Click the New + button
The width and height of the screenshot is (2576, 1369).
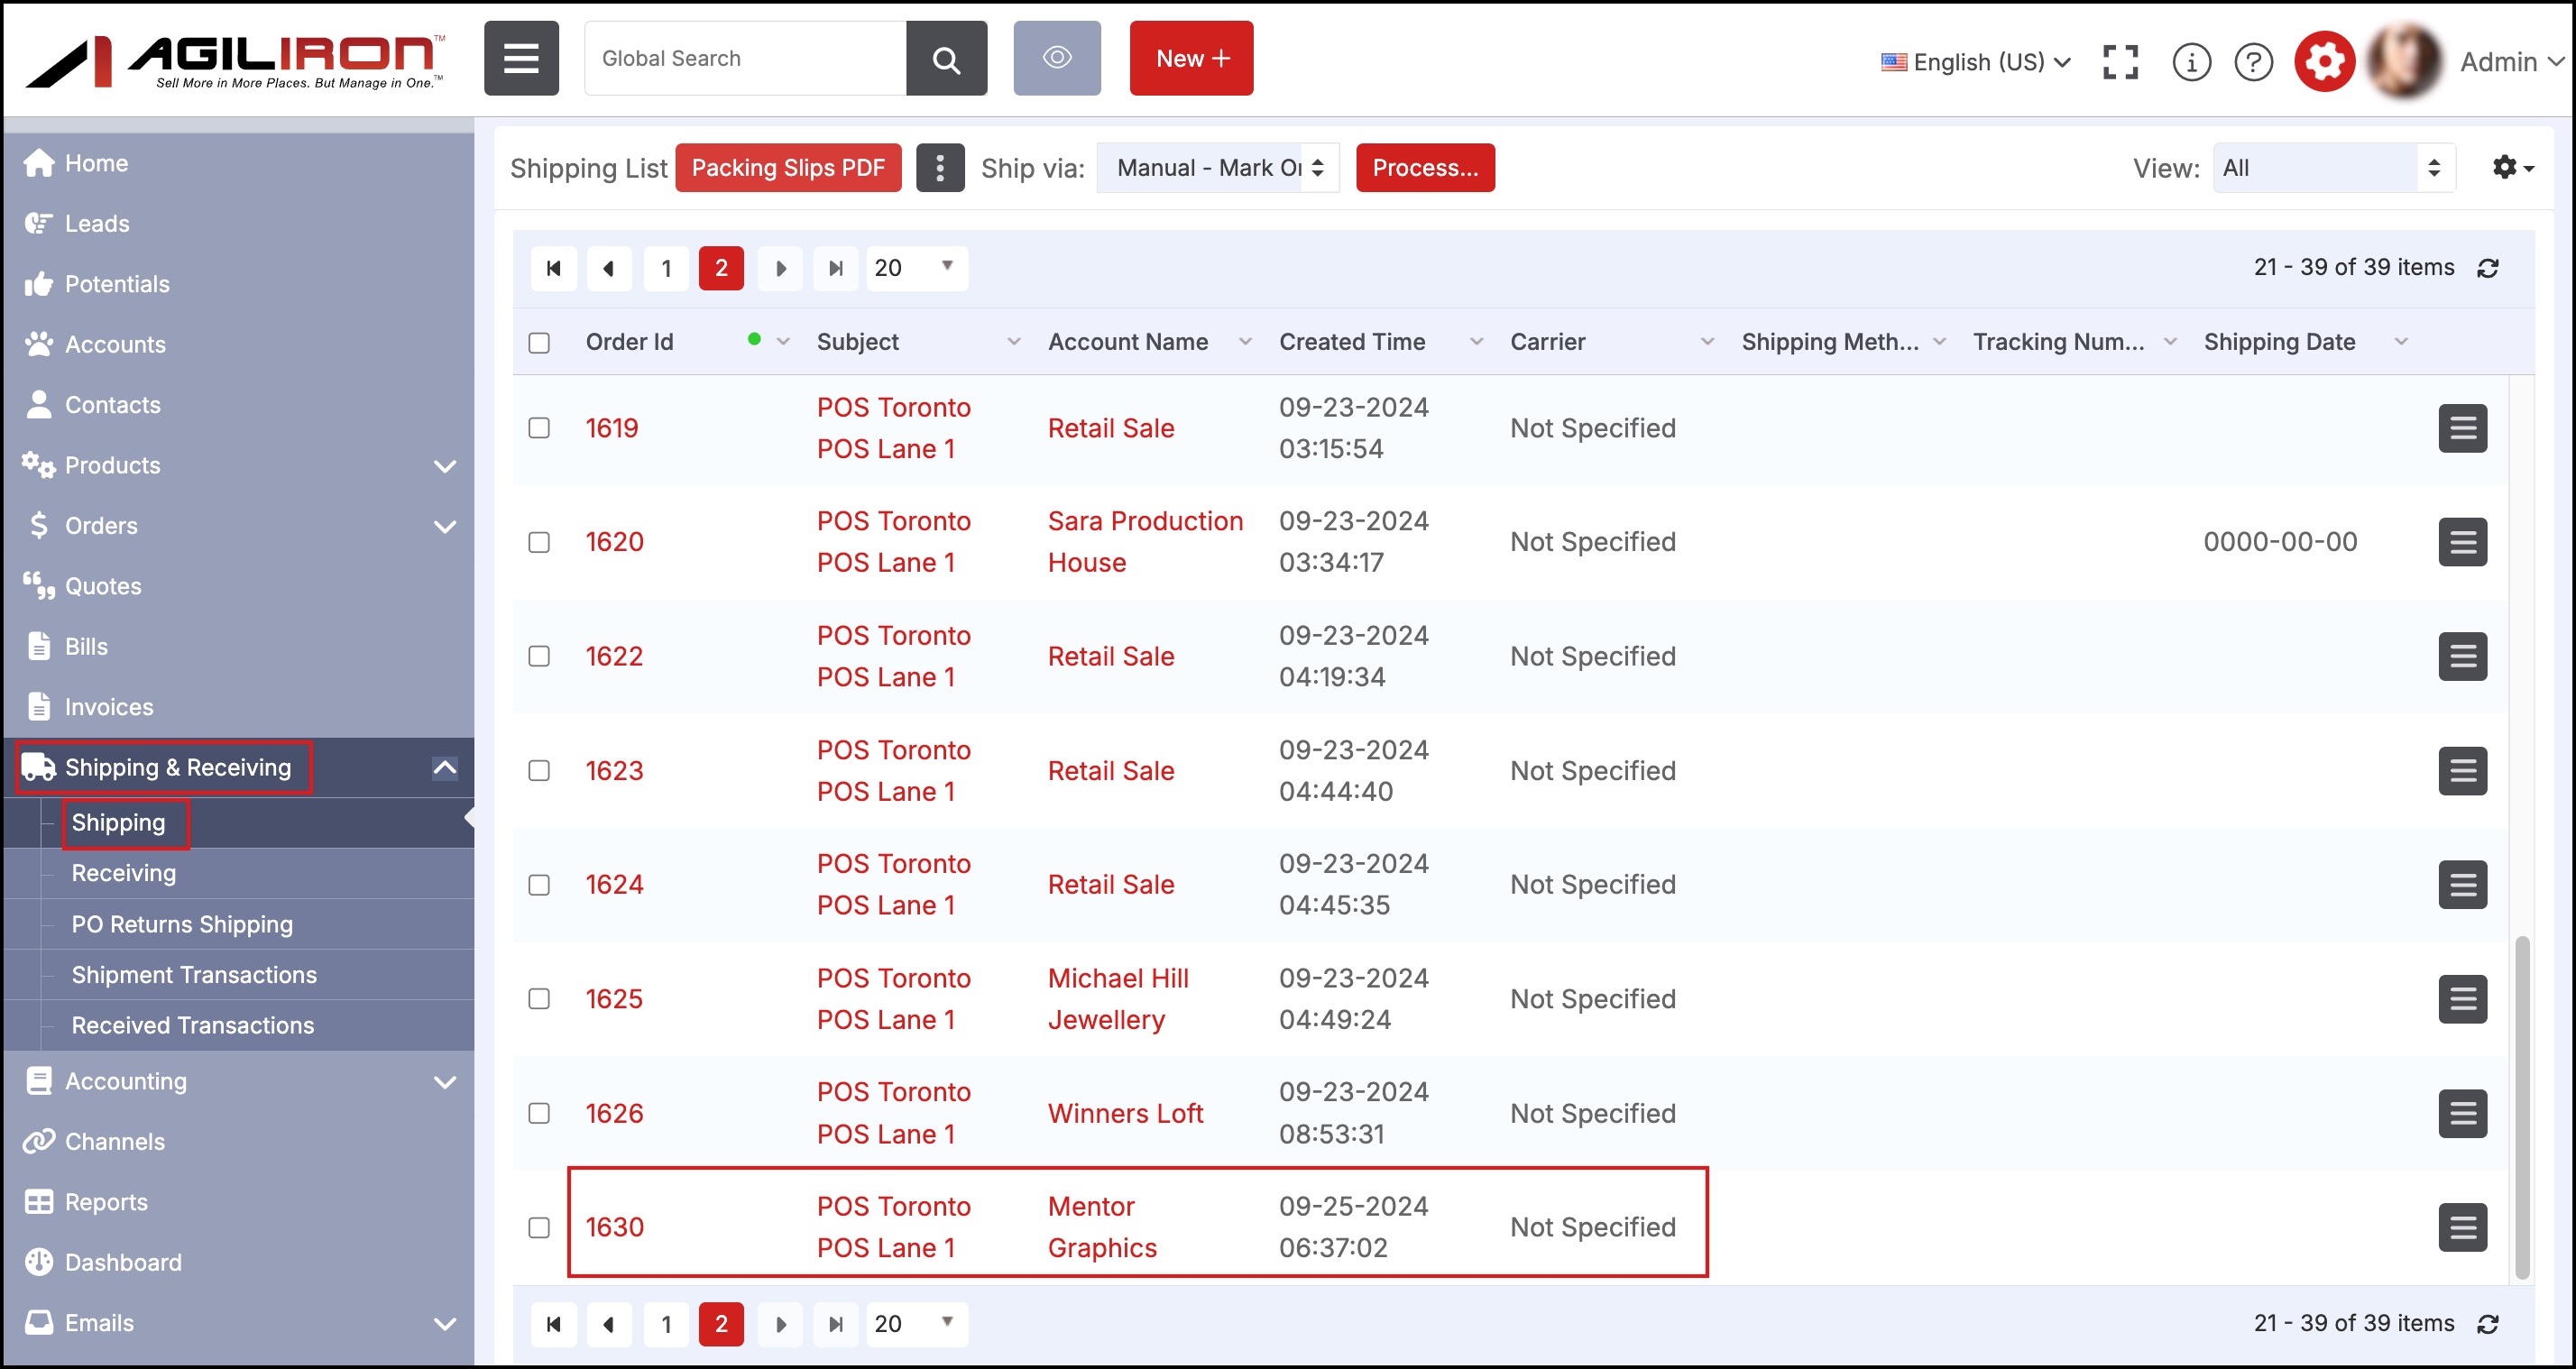coord(1191,58)
